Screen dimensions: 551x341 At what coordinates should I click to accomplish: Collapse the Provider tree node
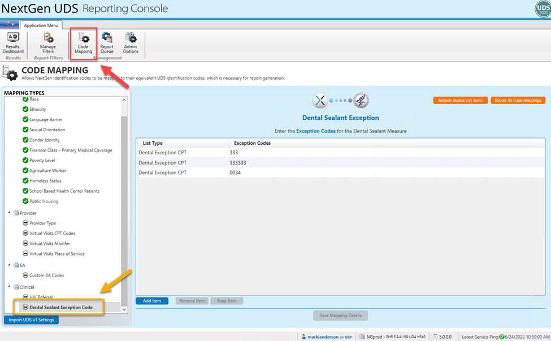[x=9, y=212]
